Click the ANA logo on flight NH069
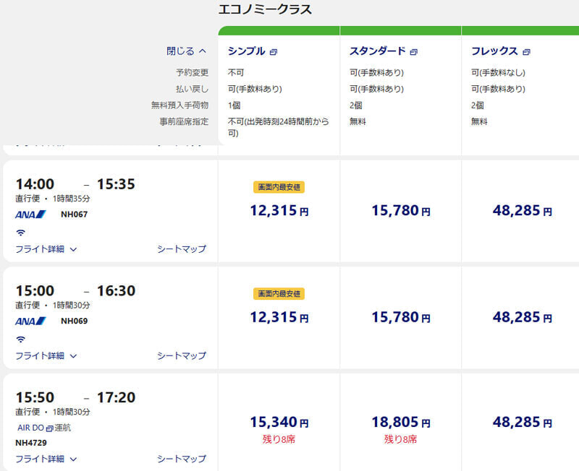579x471 pixels. pyautogui.click(x=30, y=321)
